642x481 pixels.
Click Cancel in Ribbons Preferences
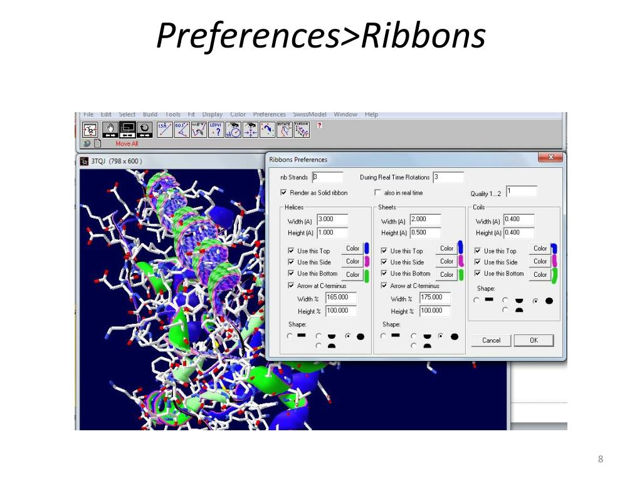click(x=491, y=340)
